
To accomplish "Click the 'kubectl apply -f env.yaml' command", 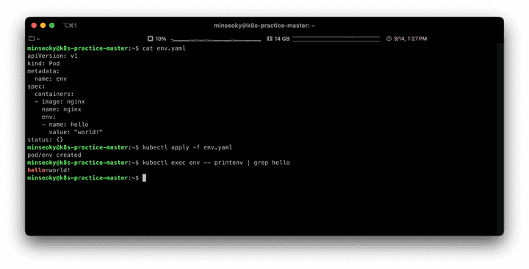I will click(x=187, y=147).
